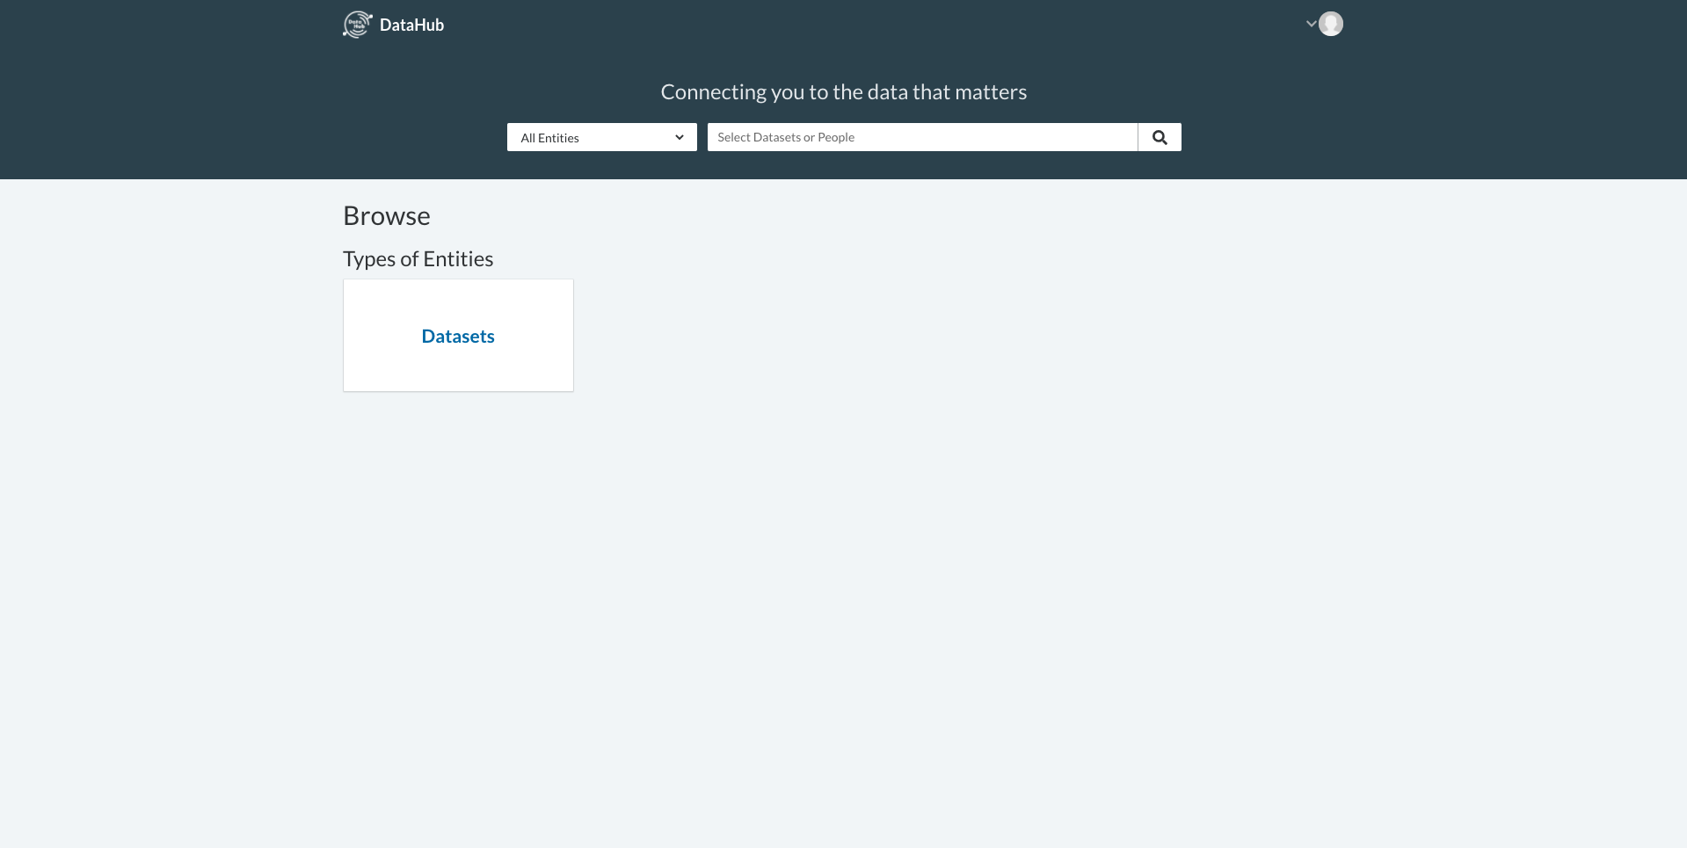This screenshot has height=848, width=1687.
Task: Click the Types of Entities label
Action: [418, 257]
